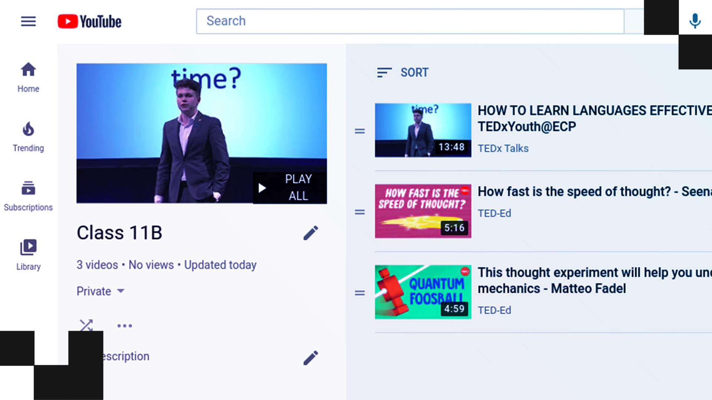
Task: Play the Quantum Foosball video thumbnail
Action: click(423, 292)
